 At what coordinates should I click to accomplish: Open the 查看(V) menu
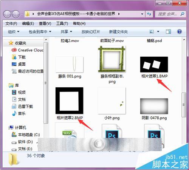pyautogui.click(x=45, y=23)
